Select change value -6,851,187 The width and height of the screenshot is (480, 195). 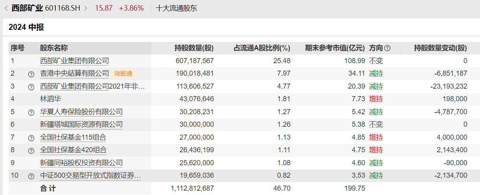tap(451, 73)
